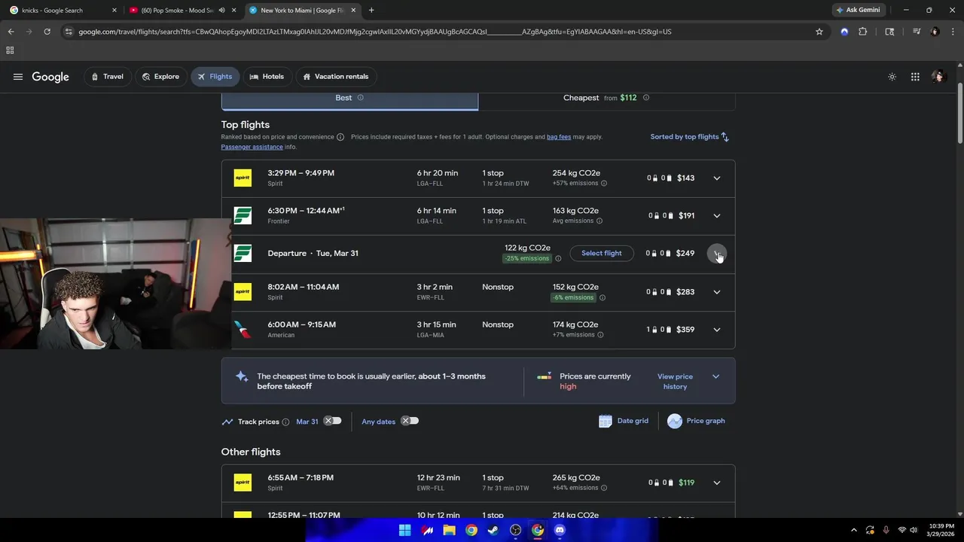Open the Google account avatar in the page header

(x=938, y=77)
